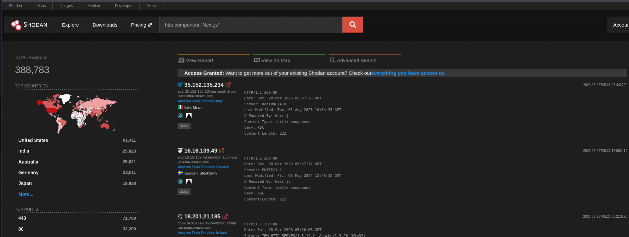Click favicon icon before 18.201.21.185
Viewport: 629px width, 237px height.
180,216
